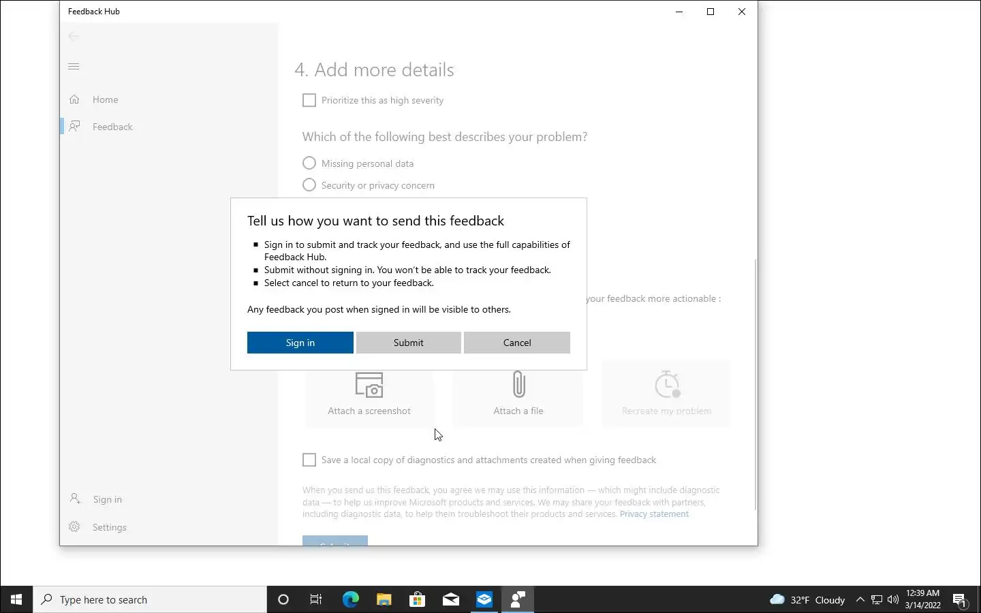
Task: Click the Attach a screenshot icon
Action: (369, 385)
